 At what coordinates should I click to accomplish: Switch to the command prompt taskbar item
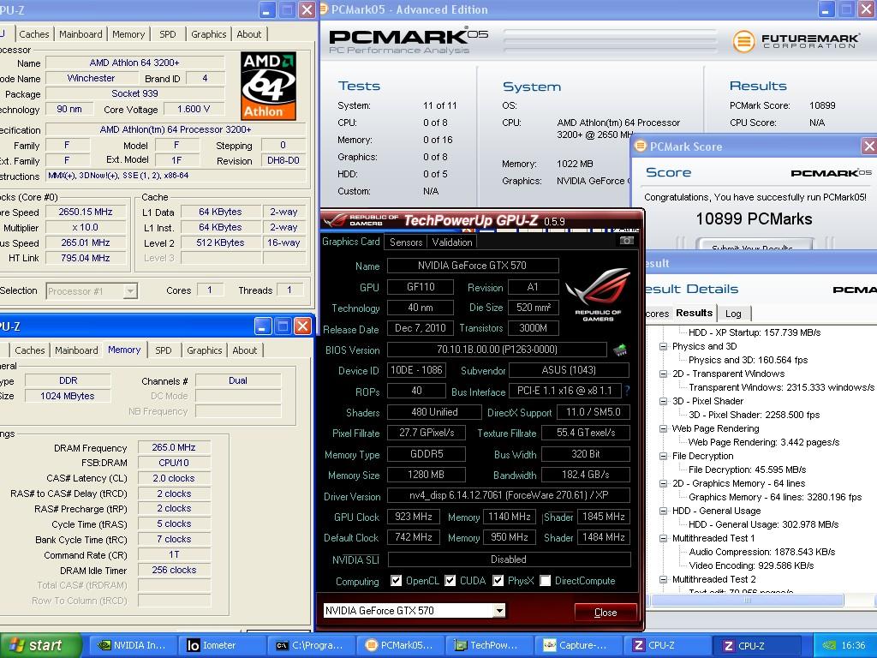(311, 645)
